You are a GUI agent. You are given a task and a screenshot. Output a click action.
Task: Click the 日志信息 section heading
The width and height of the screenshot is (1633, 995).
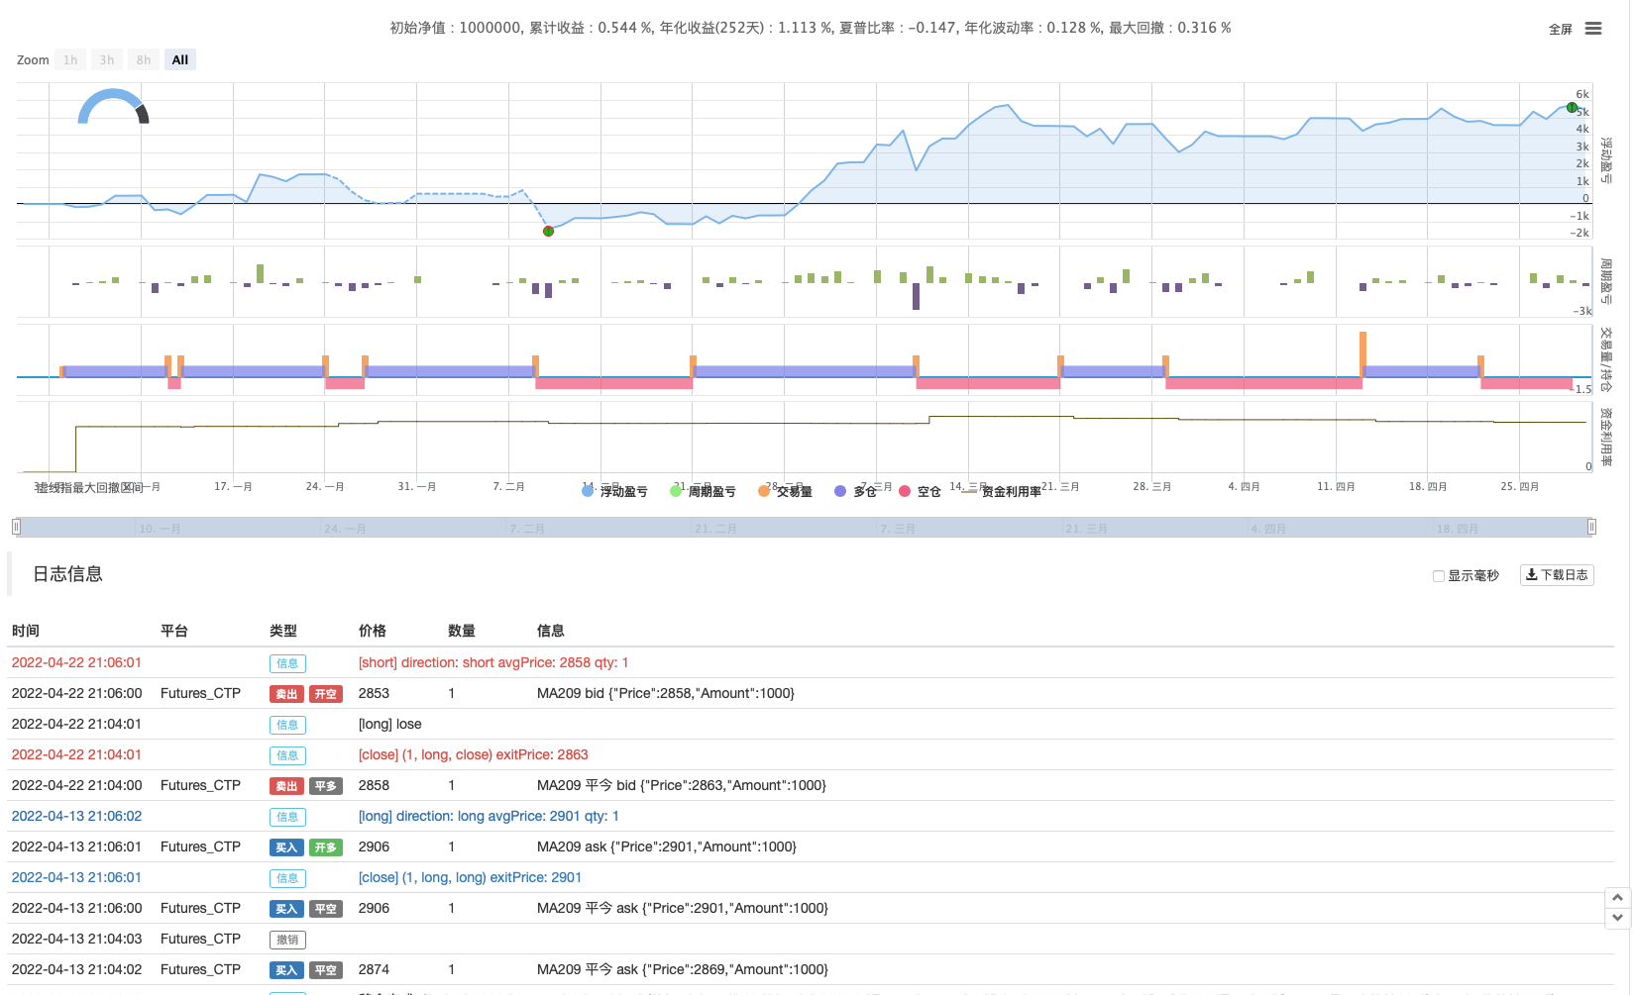pyautogui.click(x=68, y=574)
